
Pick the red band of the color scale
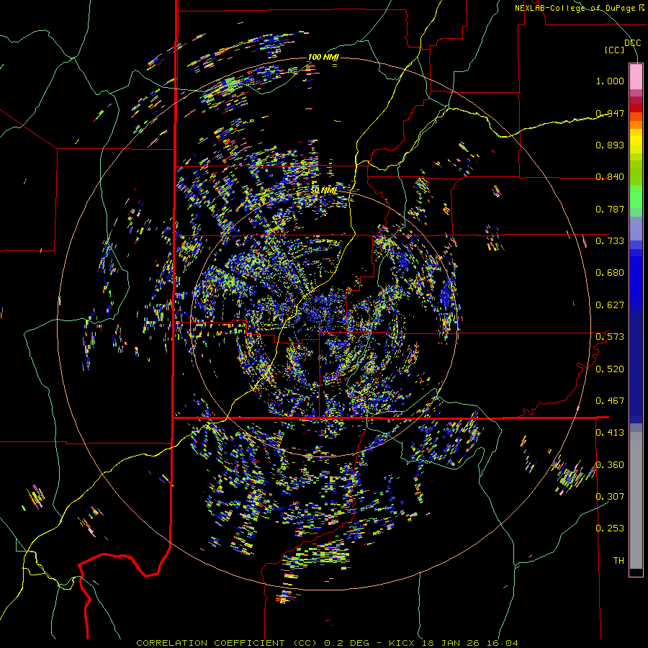[636, 108]
